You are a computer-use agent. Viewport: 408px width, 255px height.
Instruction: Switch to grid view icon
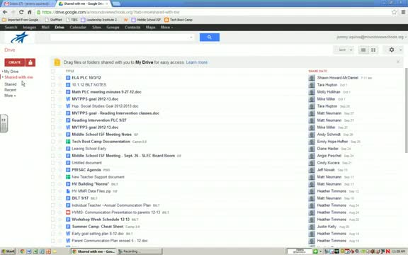(373, 50)
